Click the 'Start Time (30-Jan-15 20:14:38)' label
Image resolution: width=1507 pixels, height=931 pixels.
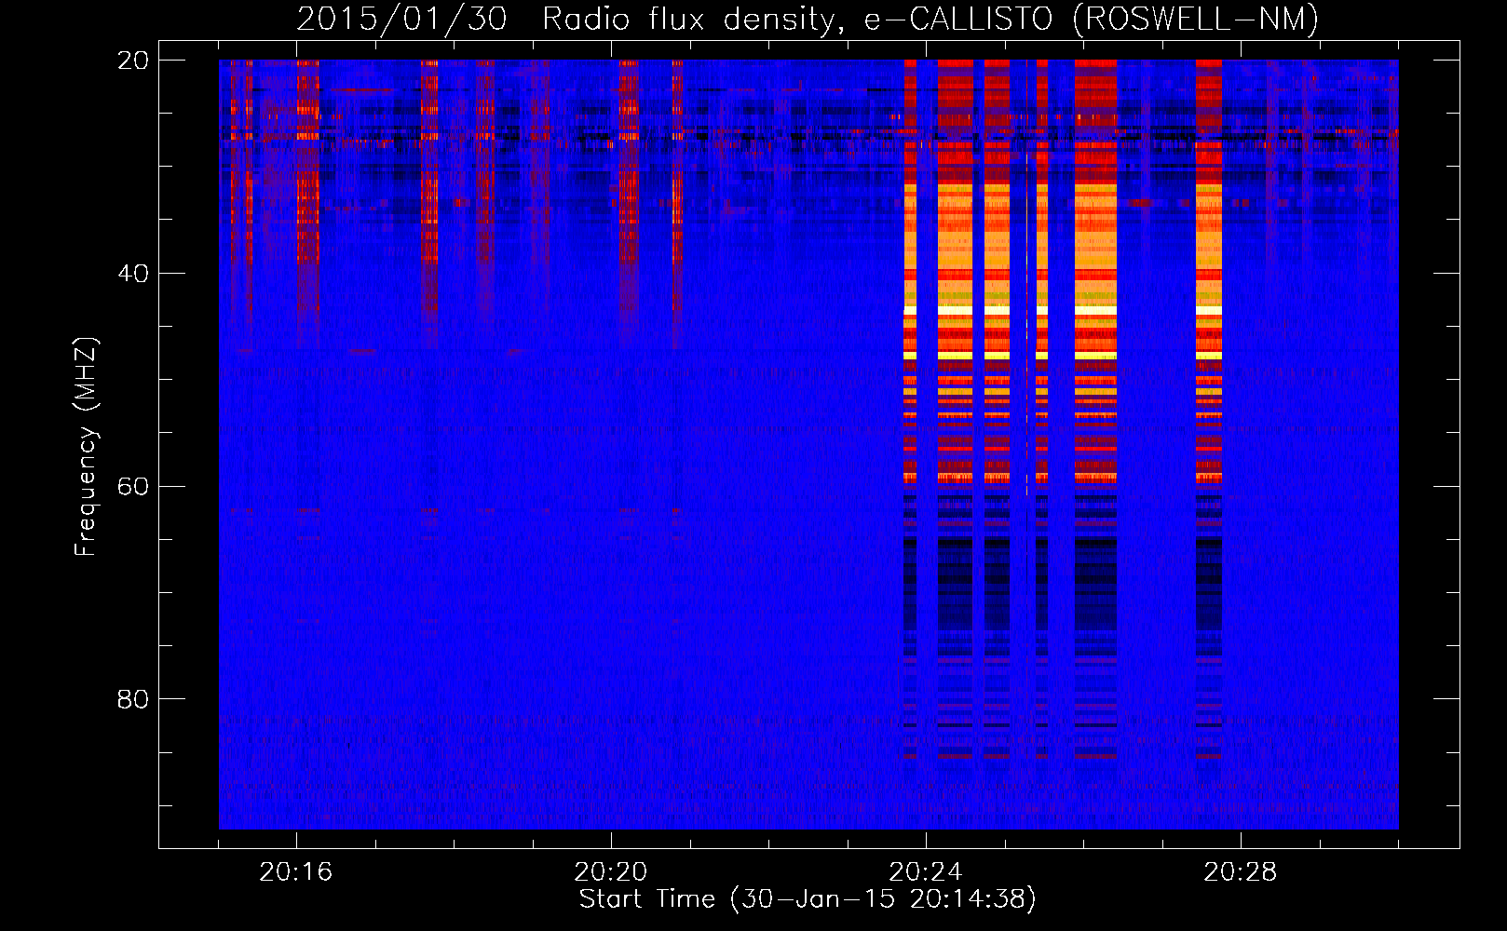(808, 899)
